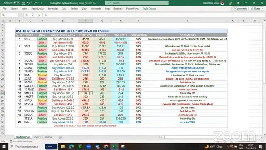Click the $AMZN ticker cell
Viewport: 266px width, 150px height.
click(30, 71)
